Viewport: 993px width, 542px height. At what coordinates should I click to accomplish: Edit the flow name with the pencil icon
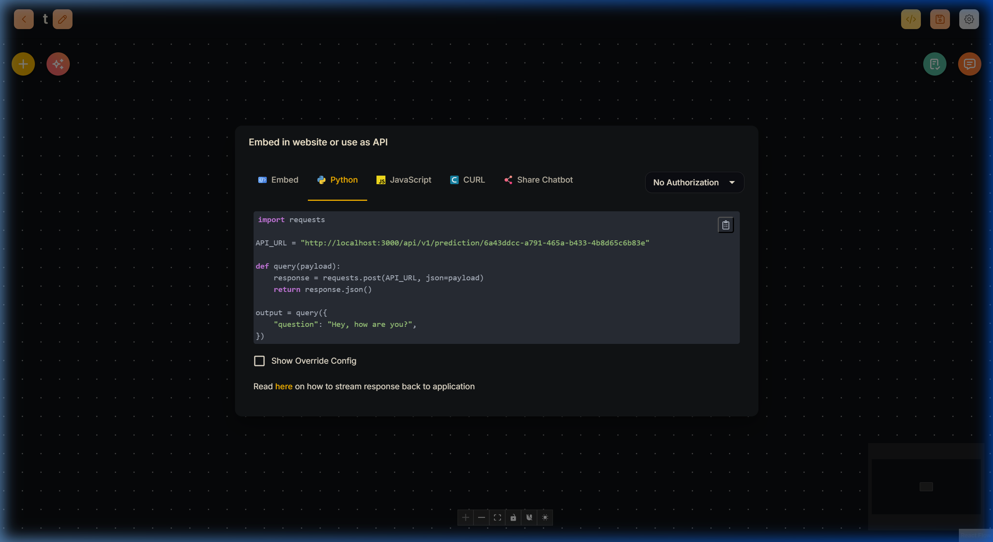click(62, 19)
